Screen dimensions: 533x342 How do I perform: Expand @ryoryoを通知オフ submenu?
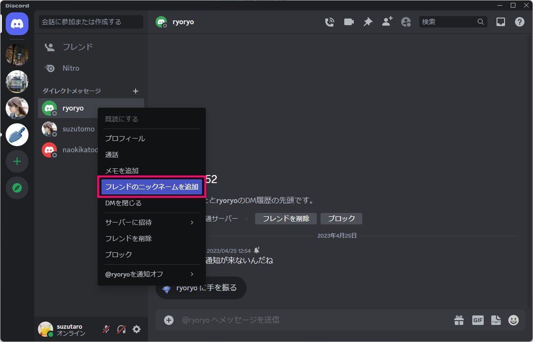point(152,274)
